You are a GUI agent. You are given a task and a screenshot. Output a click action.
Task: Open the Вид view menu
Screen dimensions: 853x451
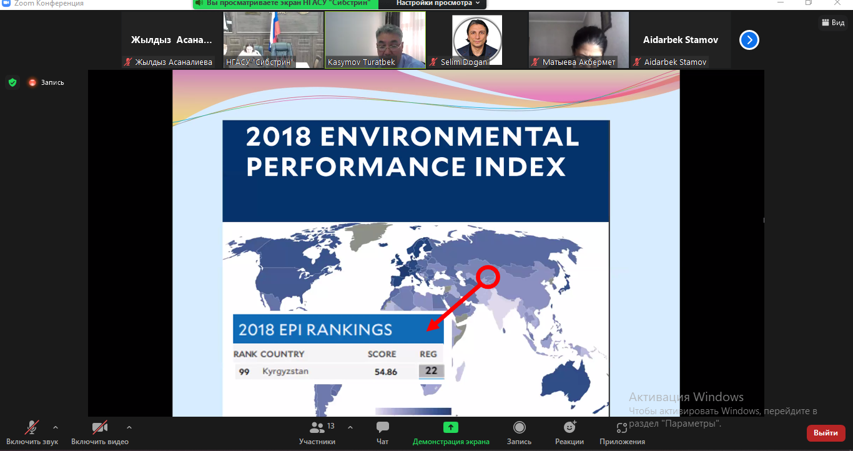point(832,22)
